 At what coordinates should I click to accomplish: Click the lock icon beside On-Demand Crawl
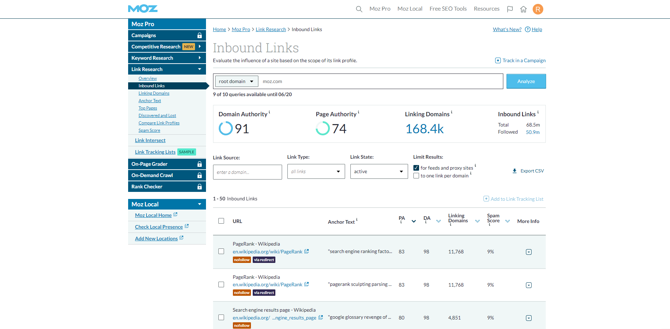(x=200, y=175)
